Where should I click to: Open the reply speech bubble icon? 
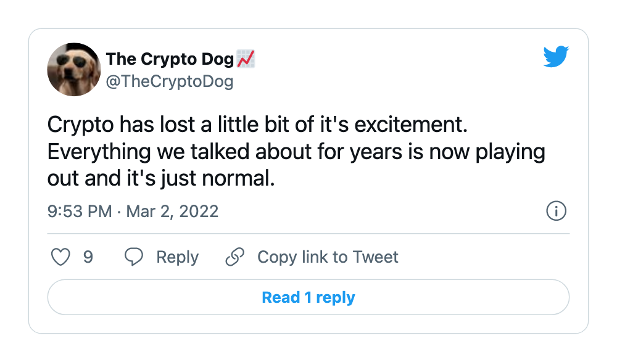tap(134, 257)
